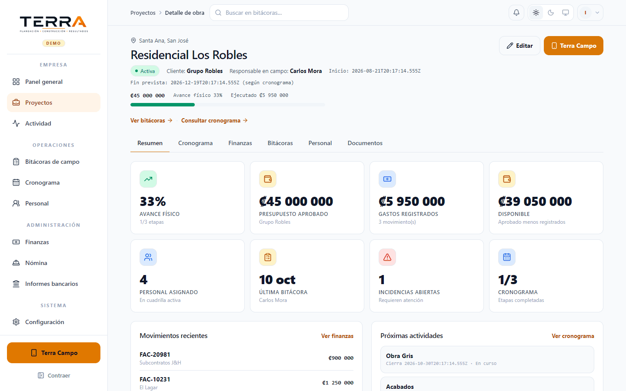Open the Documentos tab
The width and height of the screenshot is (626, 391).
coord(365,143)
